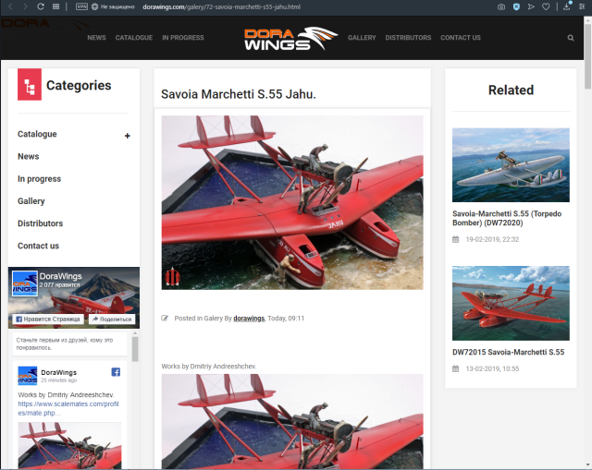This screenshot has width=592, height=470.
Task: Open IN PROGRESS in top navigation
Action: 183,38
